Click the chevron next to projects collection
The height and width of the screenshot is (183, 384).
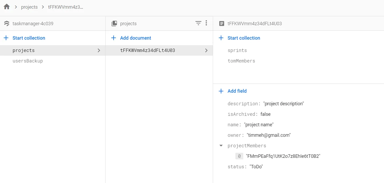click(99, 50)
